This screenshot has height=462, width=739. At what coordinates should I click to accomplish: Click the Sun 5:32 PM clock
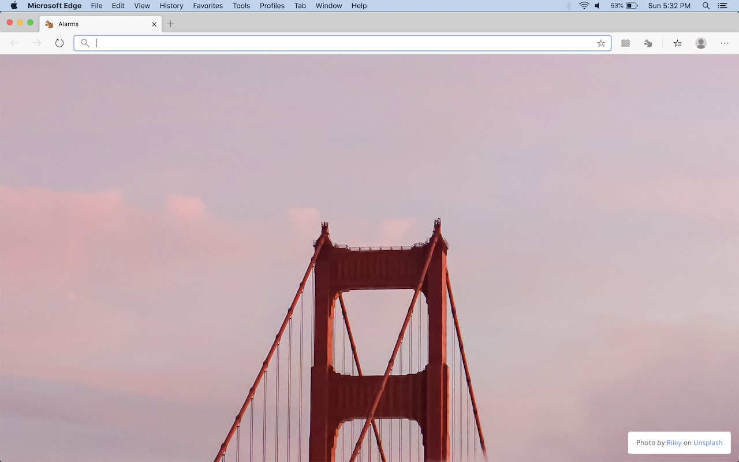pos(669,6)
